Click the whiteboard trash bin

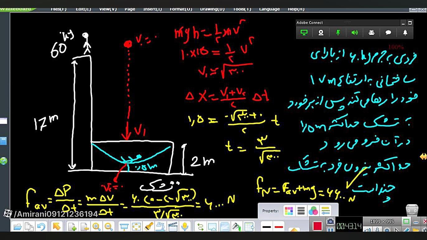(412, 210)
